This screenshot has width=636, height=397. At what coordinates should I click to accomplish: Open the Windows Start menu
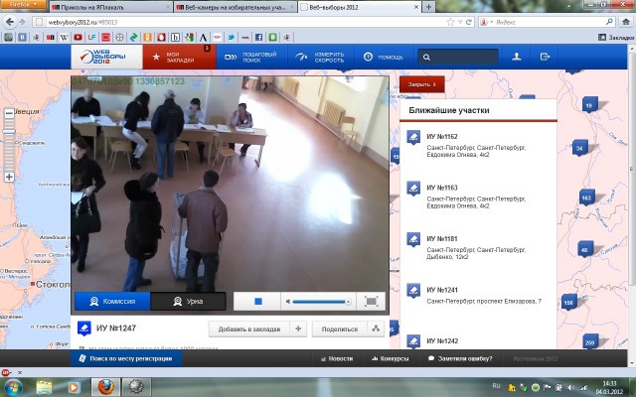[12, 387]
